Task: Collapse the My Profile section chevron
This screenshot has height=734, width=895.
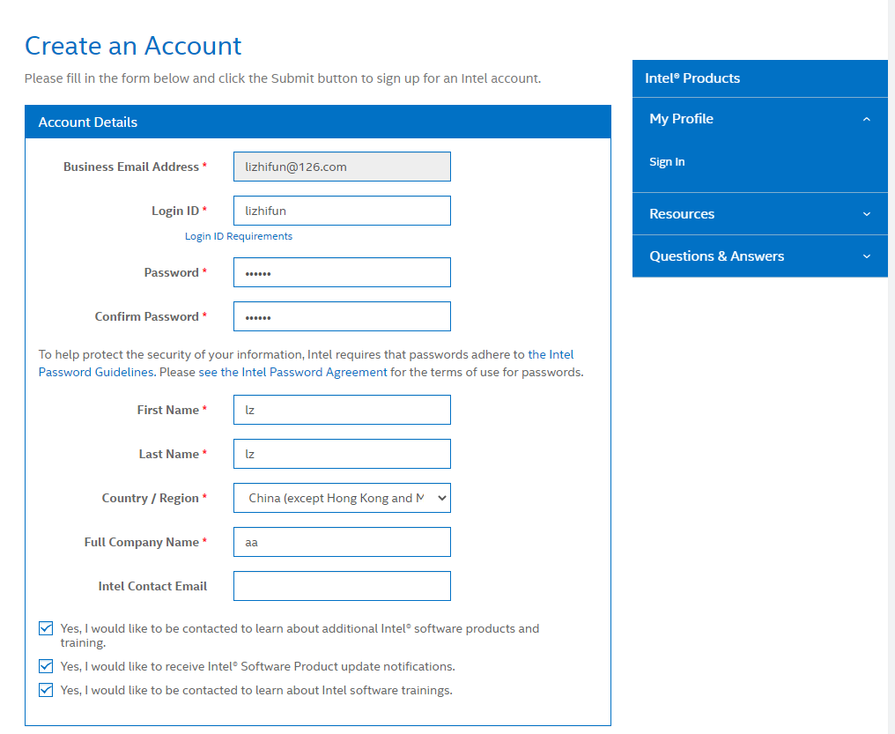Action: (x=867, y=119)
